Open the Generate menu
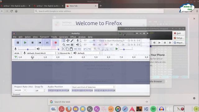Image resolution: width=199 pixels, height=112 pixels. pos(63,37)
